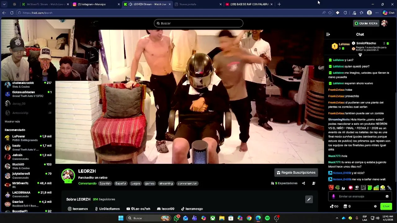Open the emoji picker in the message box

[x=387, y=196]
